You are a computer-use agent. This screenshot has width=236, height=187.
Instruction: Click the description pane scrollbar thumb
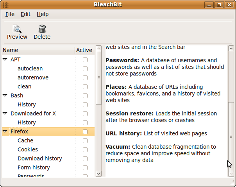click(231, 137)
